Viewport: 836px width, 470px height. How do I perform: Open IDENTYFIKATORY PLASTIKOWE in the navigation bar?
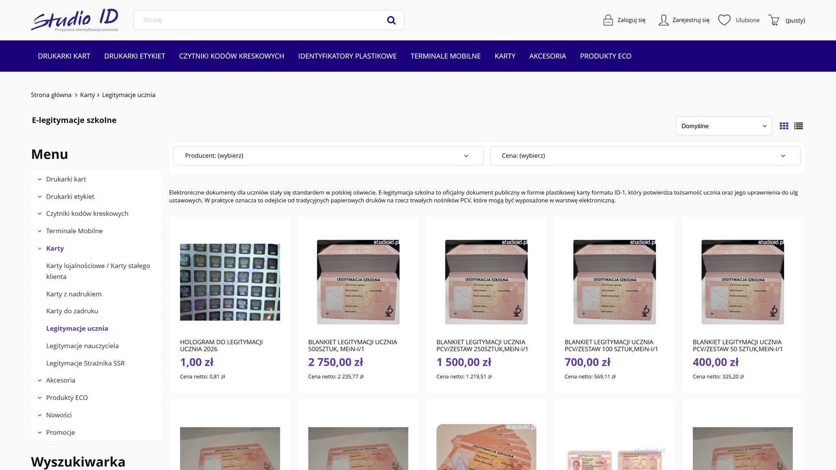pyautogui.click(x=347, y=56)
